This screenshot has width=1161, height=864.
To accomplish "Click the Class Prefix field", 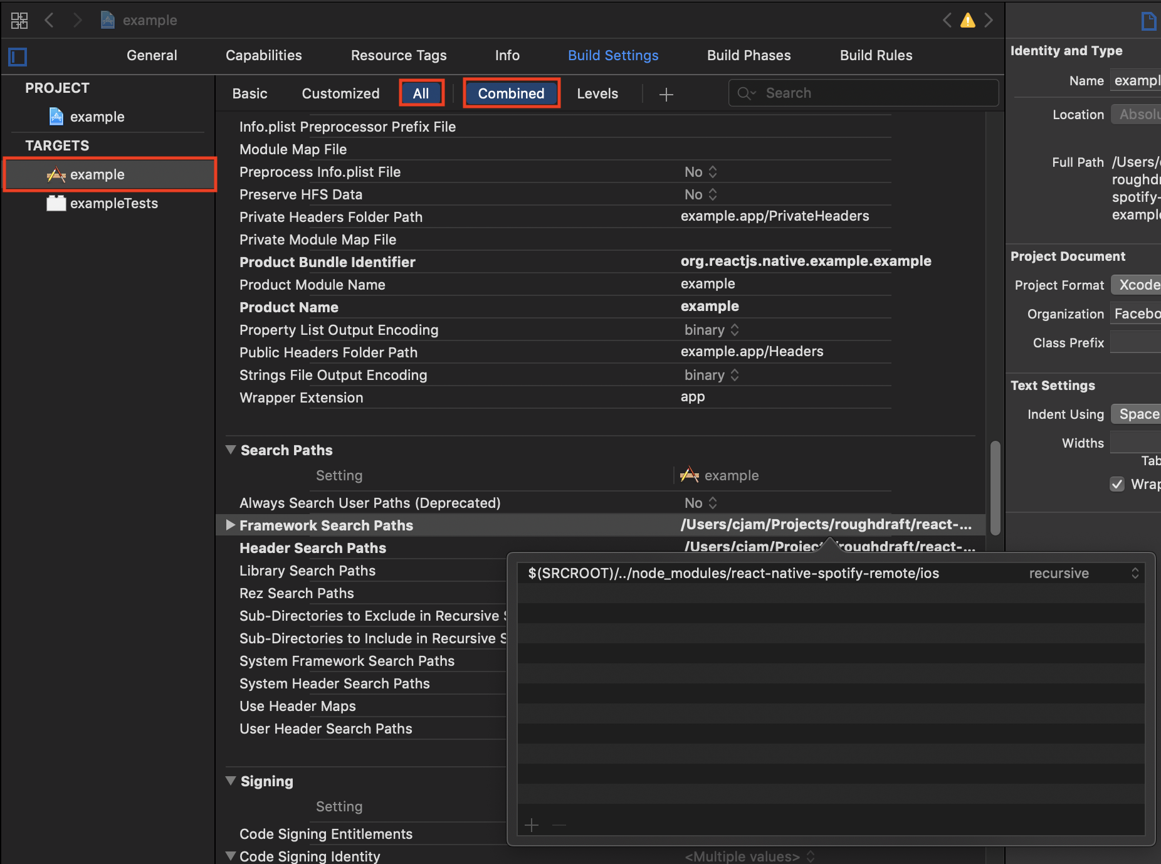I will 1135,343.
